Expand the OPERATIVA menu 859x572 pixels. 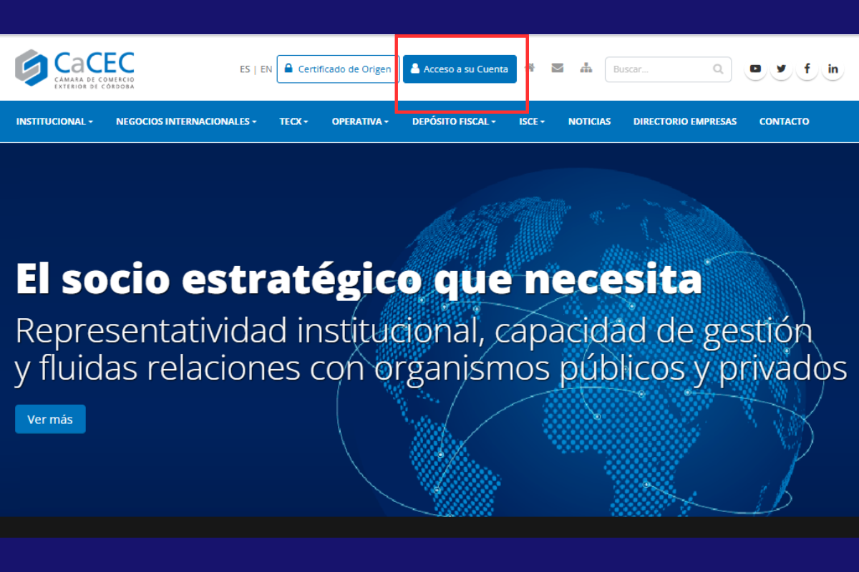(360, 122)
